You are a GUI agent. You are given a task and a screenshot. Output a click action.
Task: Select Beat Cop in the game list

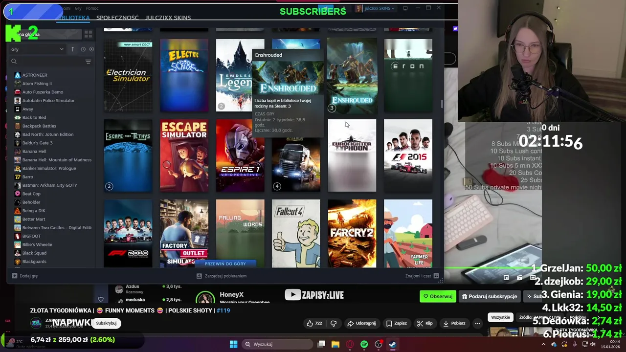31,194
